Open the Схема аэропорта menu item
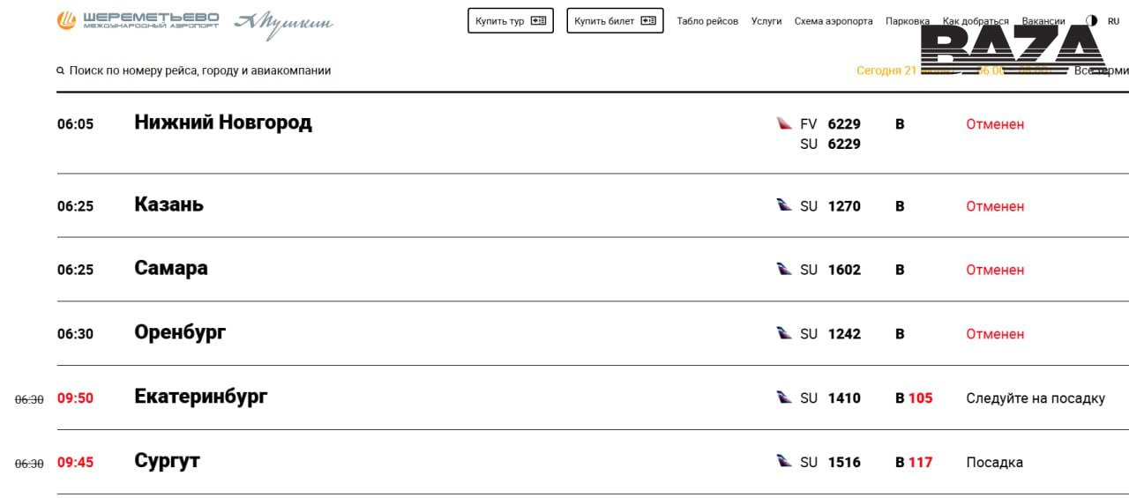This screenshot has width=1129, height=498. coord(834,21)
